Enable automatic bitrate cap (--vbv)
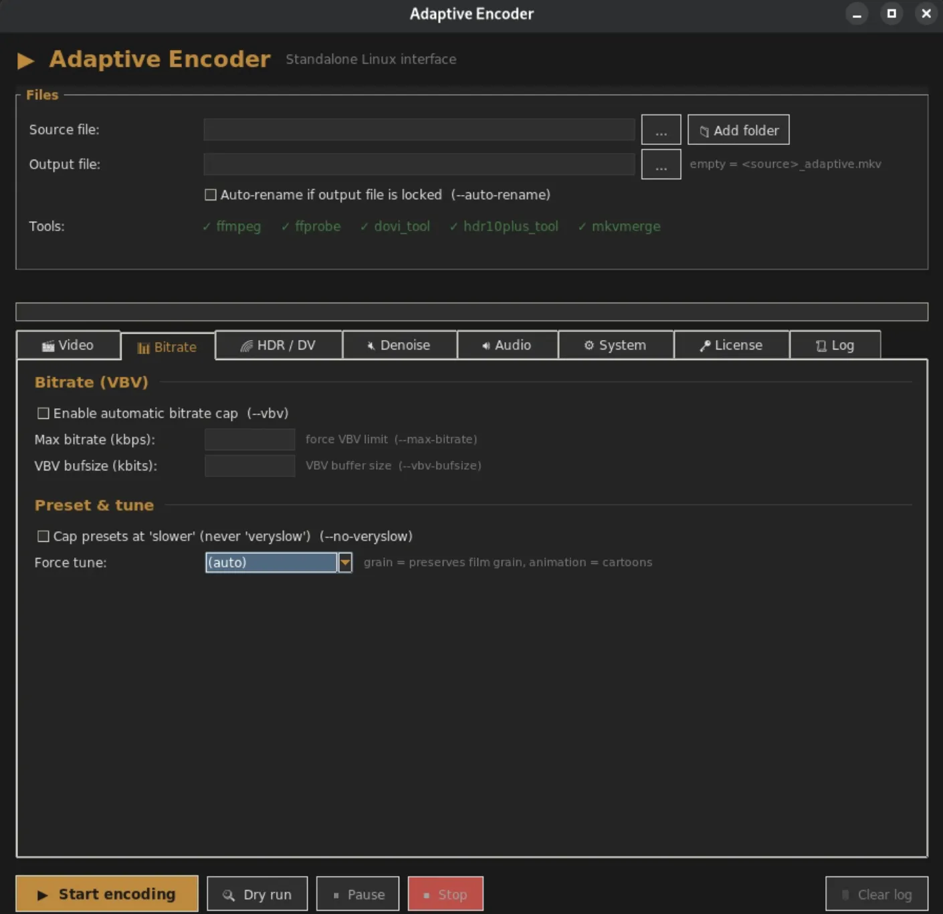The image size is (943, 914). (x=43, y=414)
